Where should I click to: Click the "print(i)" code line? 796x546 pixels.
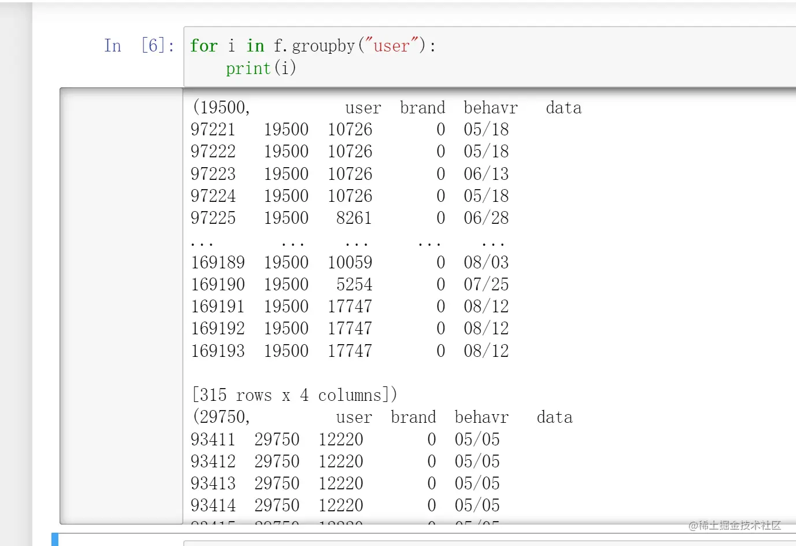(x=261, y=68)
